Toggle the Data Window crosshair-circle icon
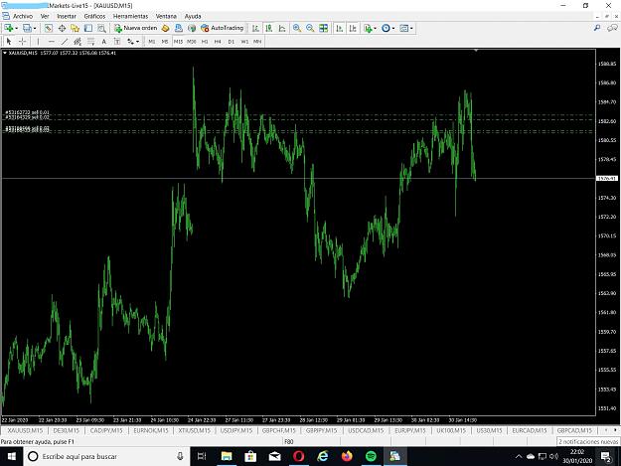The height and width of the screenshot is (466, 621). click(62, 28)
